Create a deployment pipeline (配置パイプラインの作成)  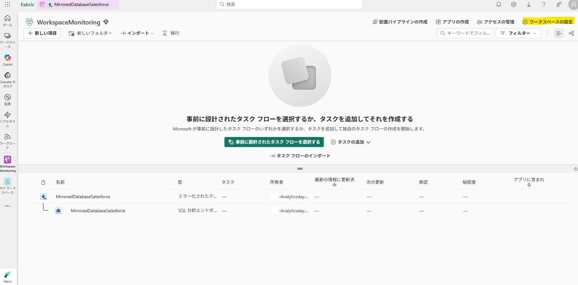400,22
